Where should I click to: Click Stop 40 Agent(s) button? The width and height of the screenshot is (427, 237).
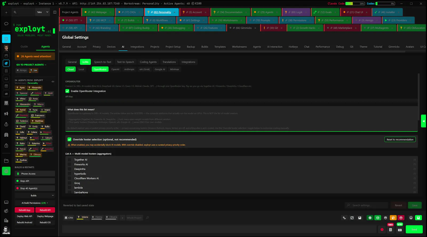pos(35,188)
